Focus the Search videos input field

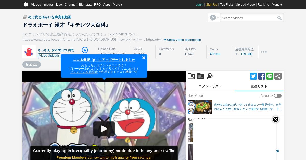point(249,18)
